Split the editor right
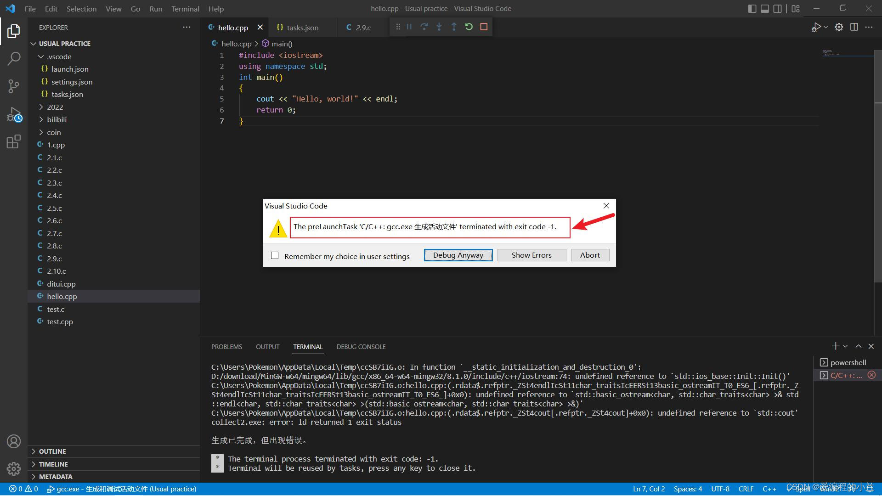 coord(854,27)
